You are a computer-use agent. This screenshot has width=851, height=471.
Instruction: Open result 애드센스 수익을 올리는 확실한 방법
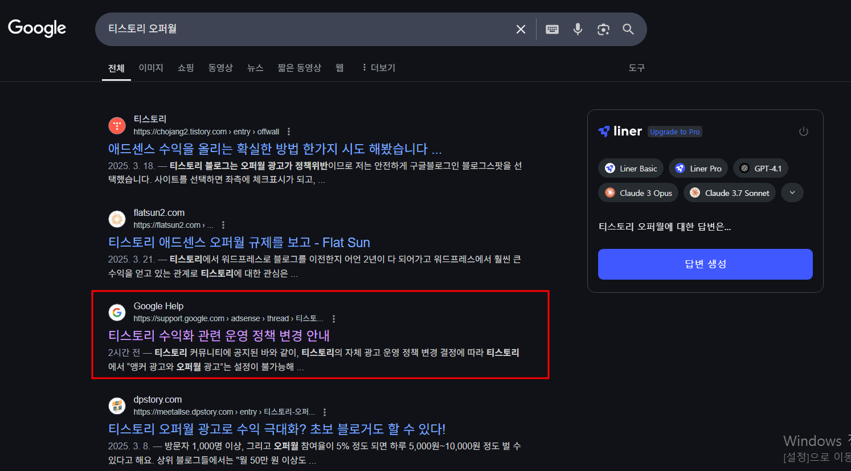(275, 149)
